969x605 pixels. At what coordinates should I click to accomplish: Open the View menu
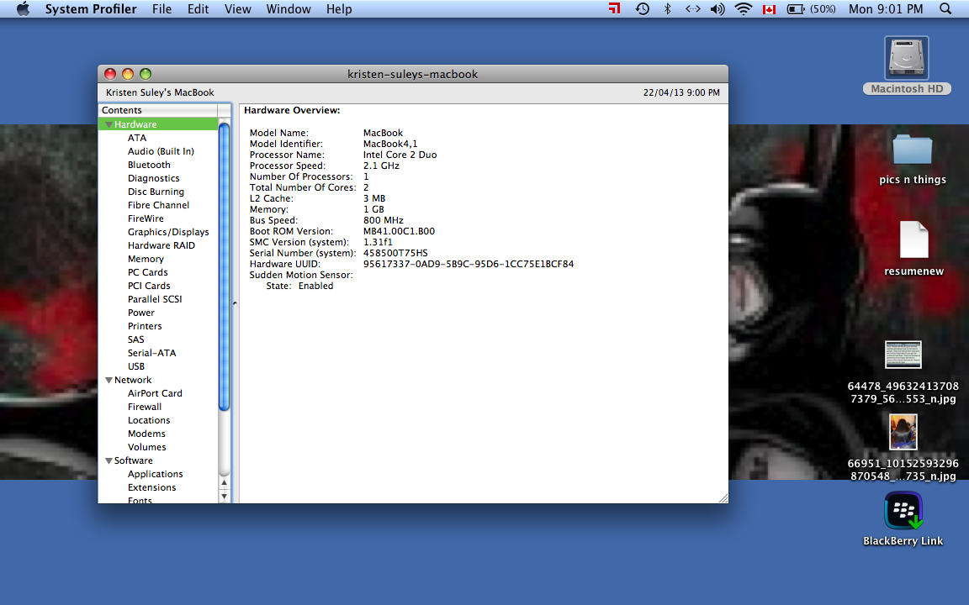click(x=237, y=9)
